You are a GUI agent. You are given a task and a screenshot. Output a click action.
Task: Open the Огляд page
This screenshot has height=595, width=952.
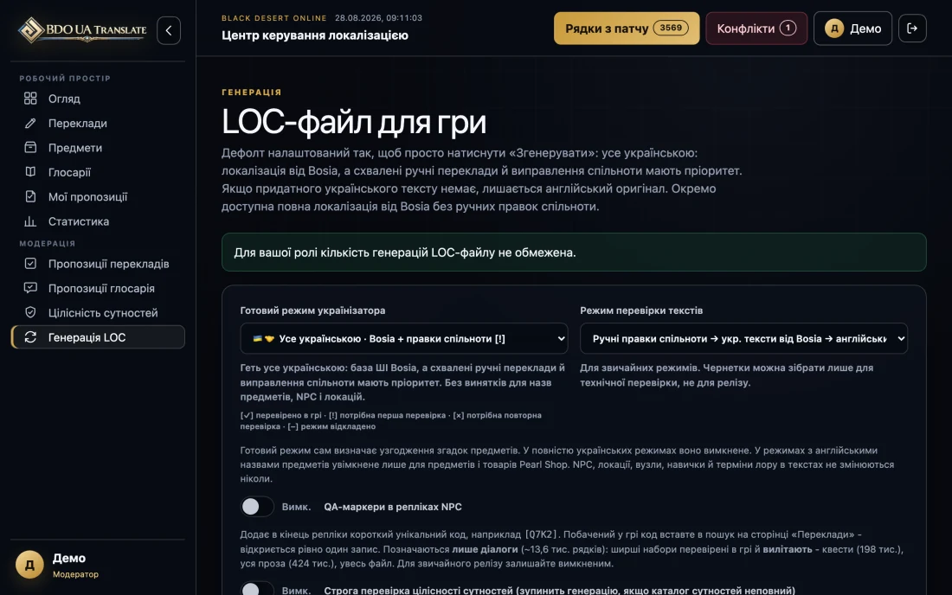click(x=98, y=99)
